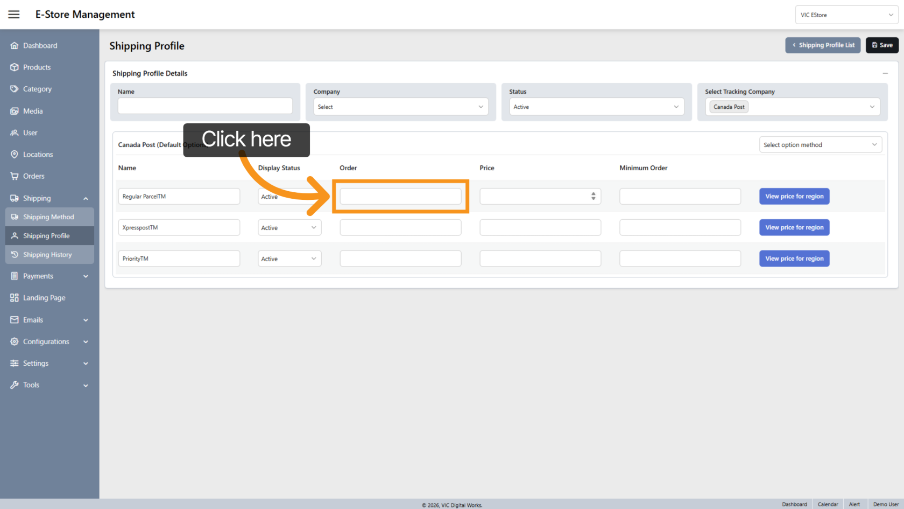The height and width of the screenshot is (509, 904).
Task: Click the Save button
Action: 882,45
